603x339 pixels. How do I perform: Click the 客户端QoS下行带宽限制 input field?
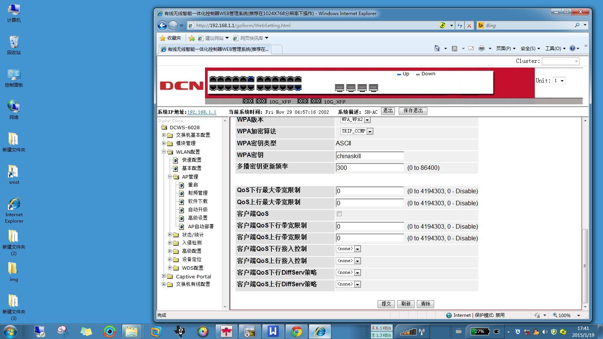[370, 226]
